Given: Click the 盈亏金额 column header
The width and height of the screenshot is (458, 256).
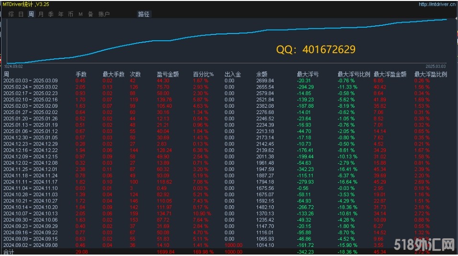Looking at the screenshot, I should 168,75.
